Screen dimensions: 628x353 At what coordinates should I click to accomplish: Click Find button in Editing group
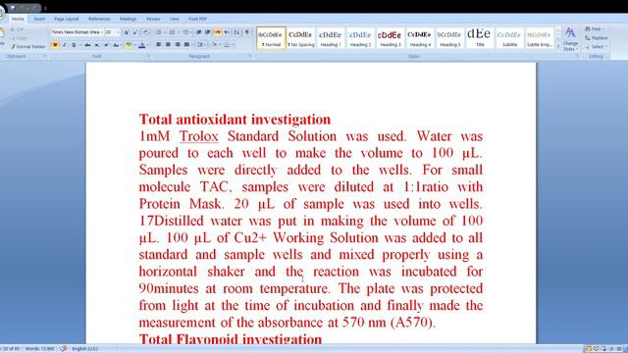click(x=595, y=28)
